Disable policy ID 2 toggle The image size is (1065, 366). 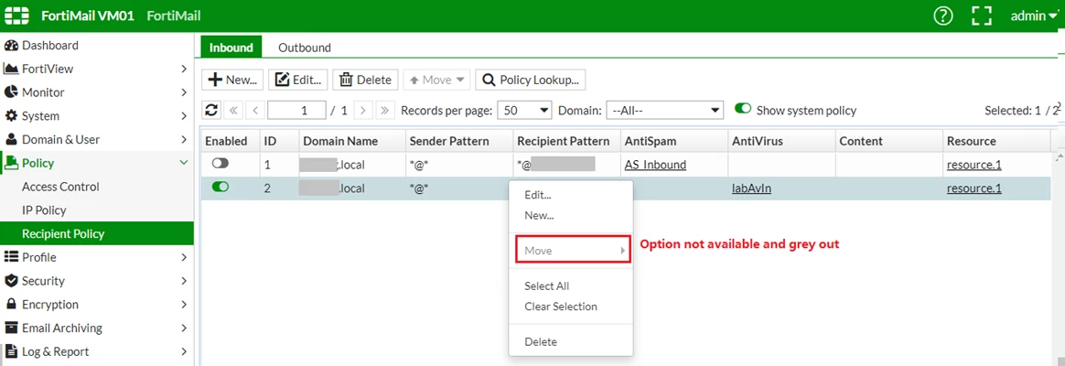(x=221, y=188)
